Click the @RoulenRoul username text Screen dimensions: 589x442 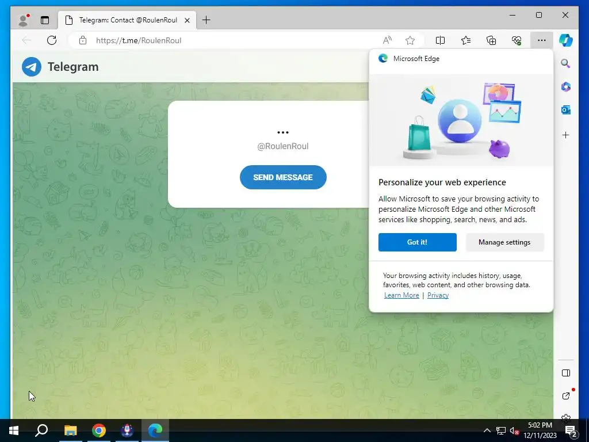[x=283, y=146]
